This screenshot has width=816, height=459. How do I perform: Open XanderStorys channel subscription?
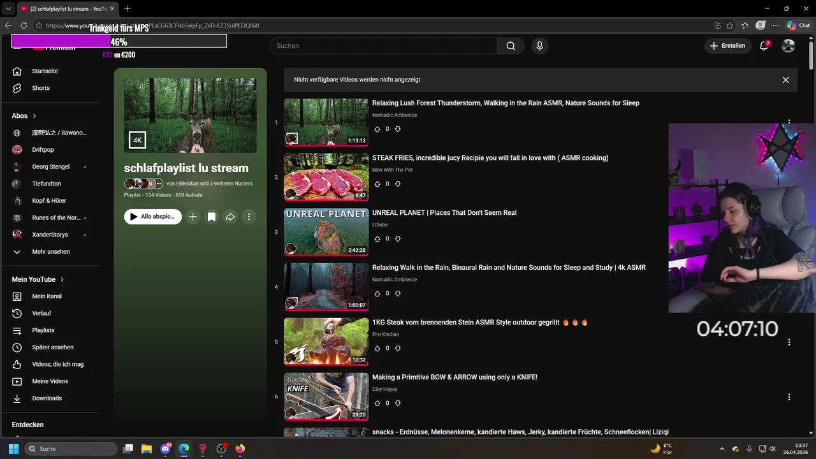(x=50, y=235)
